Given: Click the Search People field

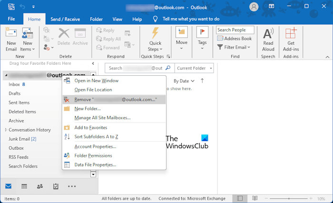Looking at the screenshot, I should tap(235, 30).
